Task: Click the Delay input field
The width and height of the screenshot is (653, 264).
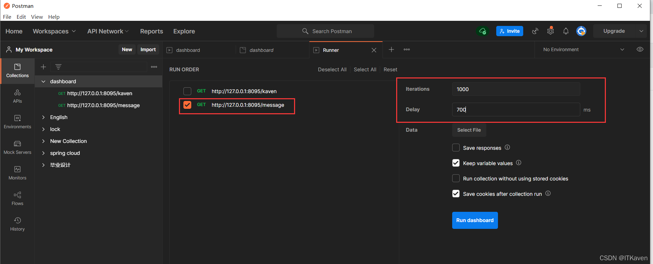Action: (x=516, y=109)
